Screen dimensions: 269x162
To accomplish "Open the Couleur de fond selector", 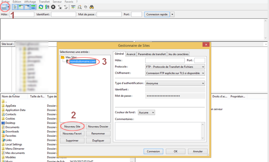I will click(x=147, y=113).
